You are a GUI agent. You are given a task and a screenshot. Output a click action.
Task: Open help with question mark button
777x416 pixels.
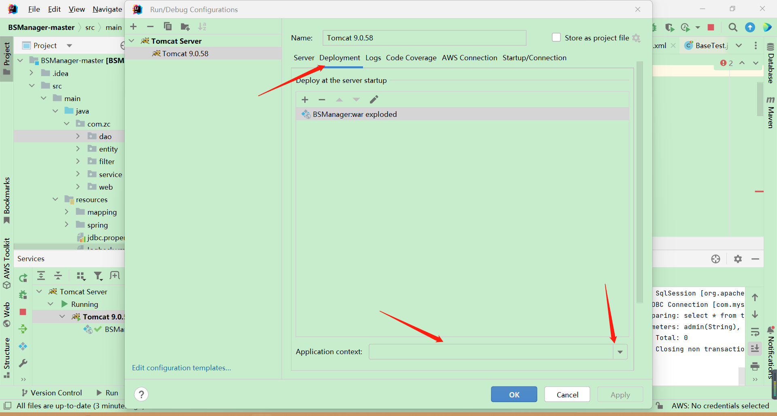pos(141,394)
